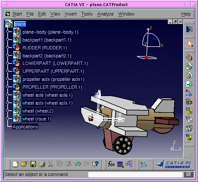Expand the plane-body tree node
This screenshot has height=182, width=198.
[7, 32]
